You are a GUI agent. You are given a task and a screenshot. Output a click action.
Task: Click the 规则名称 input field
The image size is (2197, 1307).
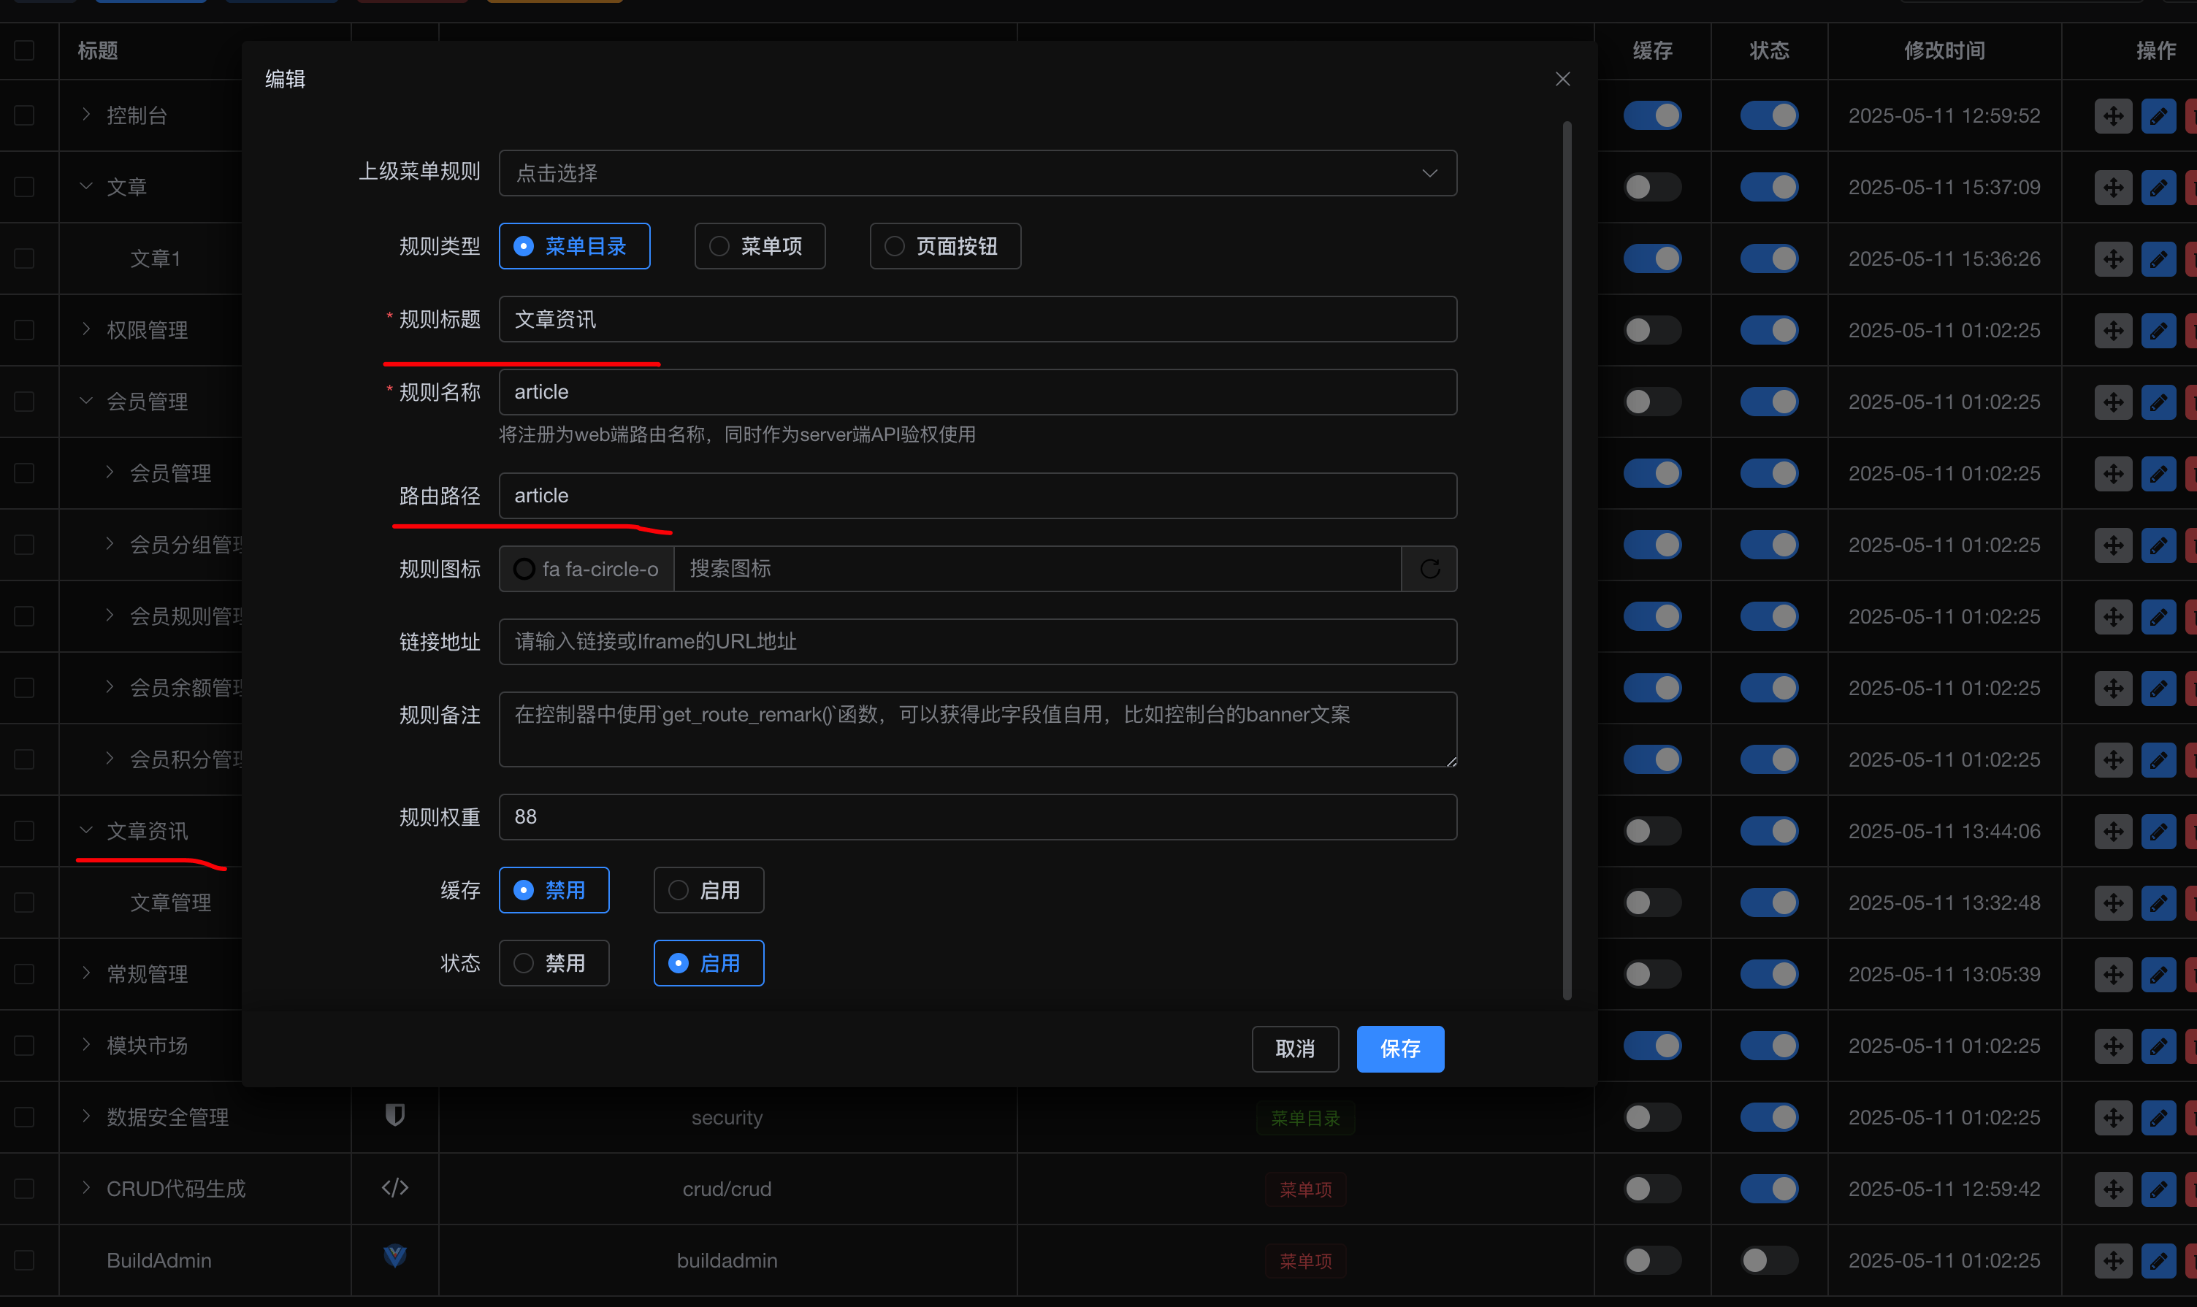(x=978, y=392)
